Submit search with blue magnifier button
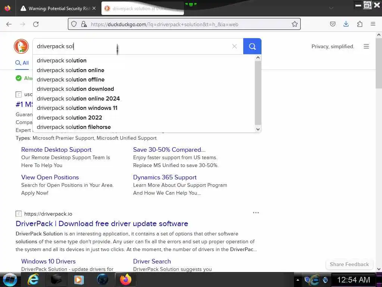382x287 pixels. (252, 46)
